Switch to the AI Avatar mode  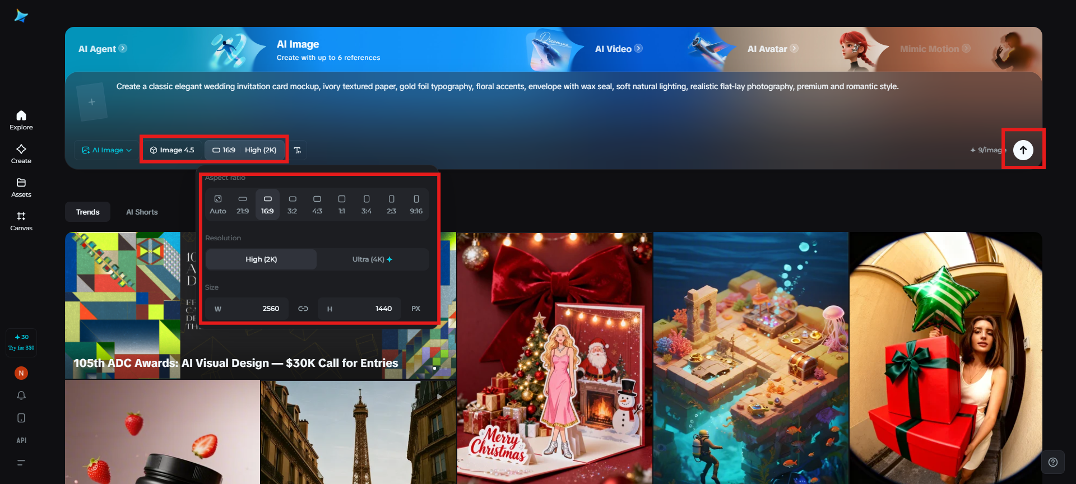(767, 49)
